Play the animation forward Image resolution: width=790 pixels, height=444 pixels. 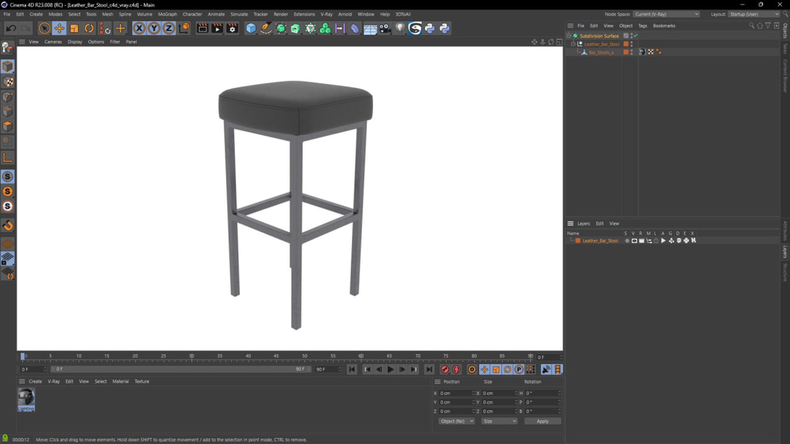click(x=390, y=370)
